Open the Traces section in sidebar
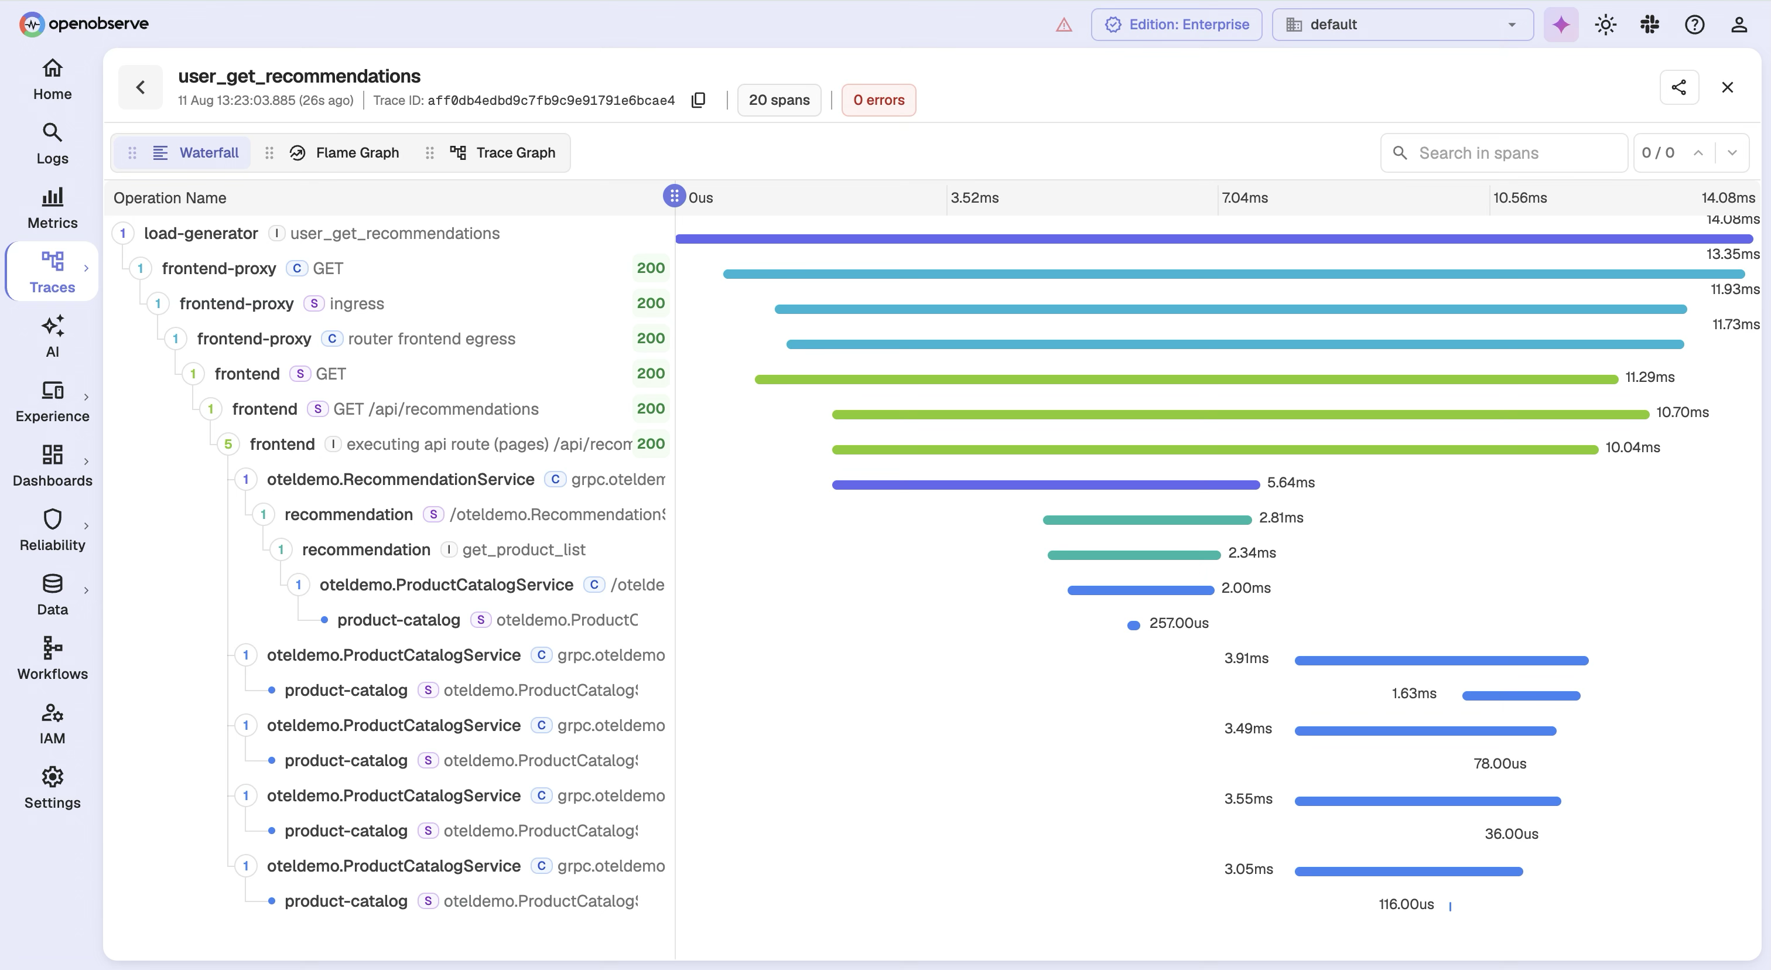 tap(52, 272)
